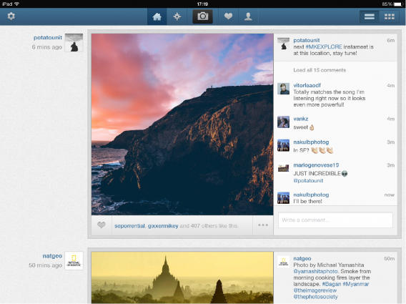Open potatounit avatar in left sidebar

point(74,43)
